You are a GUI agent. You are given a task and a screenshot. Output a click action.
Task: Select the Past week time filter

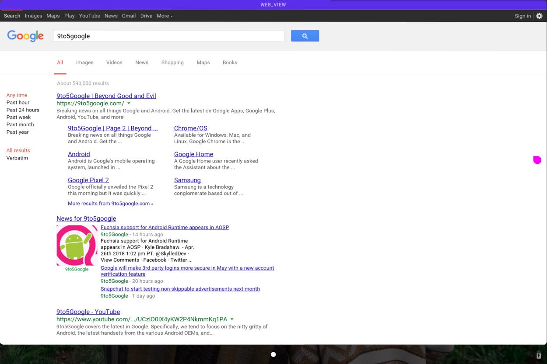pos(18,117)
